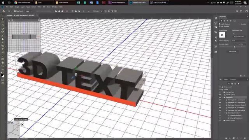The height and width of the screenshot is (140, 249).
Task: Open Adobe Premiere Pro from the taskbar
Action: pyautogui.click(x=117, y=3)
